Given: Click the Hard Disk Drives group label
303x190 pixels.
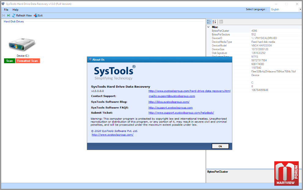Looking at the screenshot, I should [14, 21].
